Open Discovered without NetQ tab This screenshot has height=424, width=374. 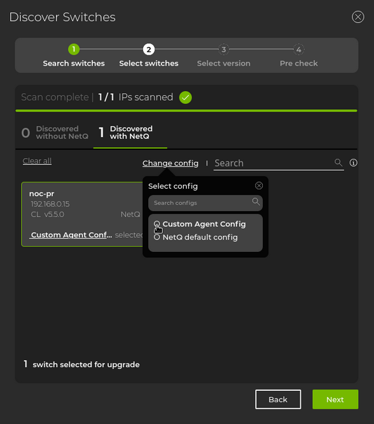(x=55, y=133)
